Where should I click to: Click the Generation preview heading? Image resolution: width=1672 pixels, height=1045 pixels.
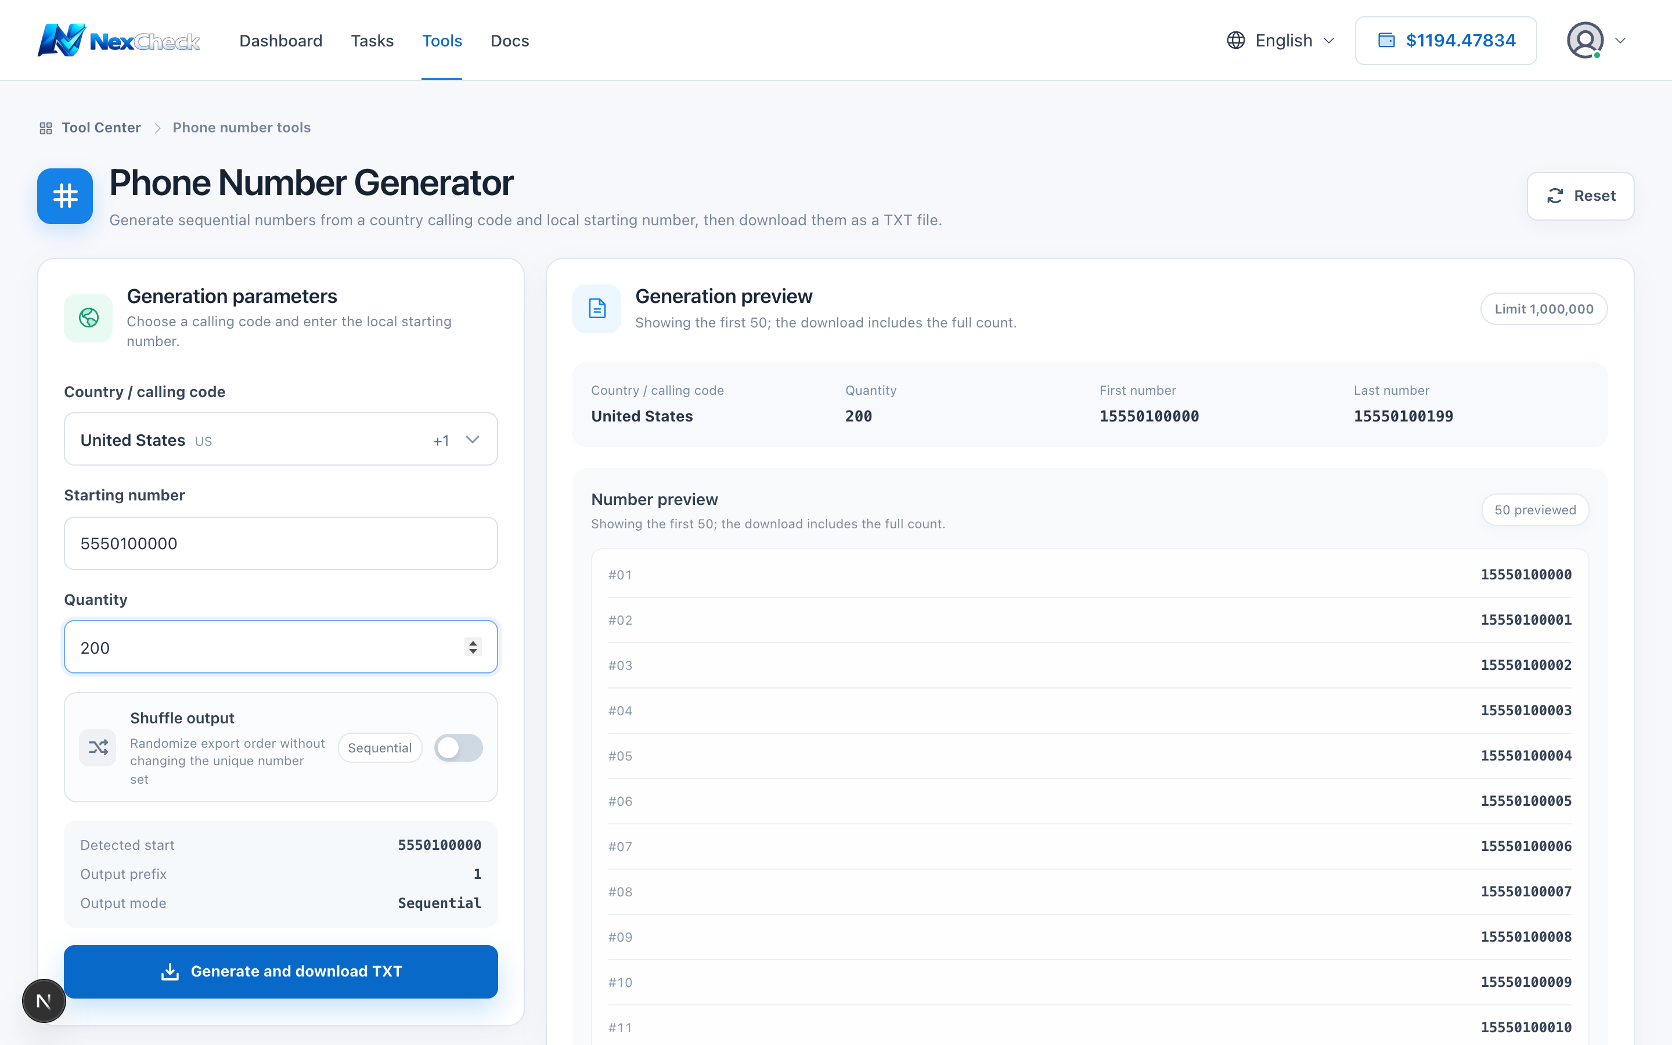point(723,296)
